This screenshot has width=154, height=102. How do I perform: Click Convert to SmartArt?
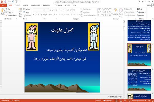(88, 16)
